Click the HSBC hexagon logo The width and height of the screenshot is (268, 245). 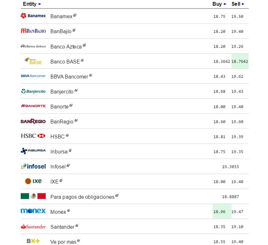pyautogui.click(x=41, y=136)
